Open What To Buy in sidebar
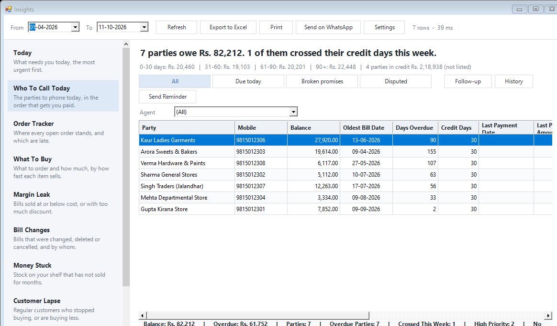The height and width of the screenshot is (326, 557). click(x=63, y=167)
